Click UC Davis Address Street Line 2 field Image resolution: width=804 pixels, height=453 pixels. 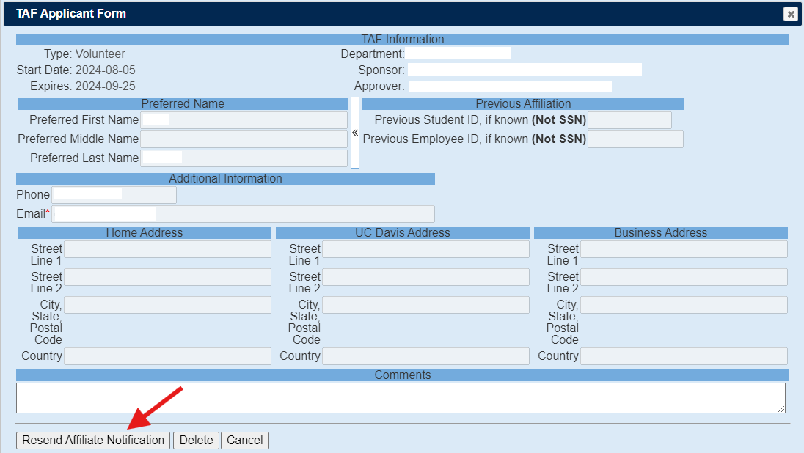coord(425,277)
